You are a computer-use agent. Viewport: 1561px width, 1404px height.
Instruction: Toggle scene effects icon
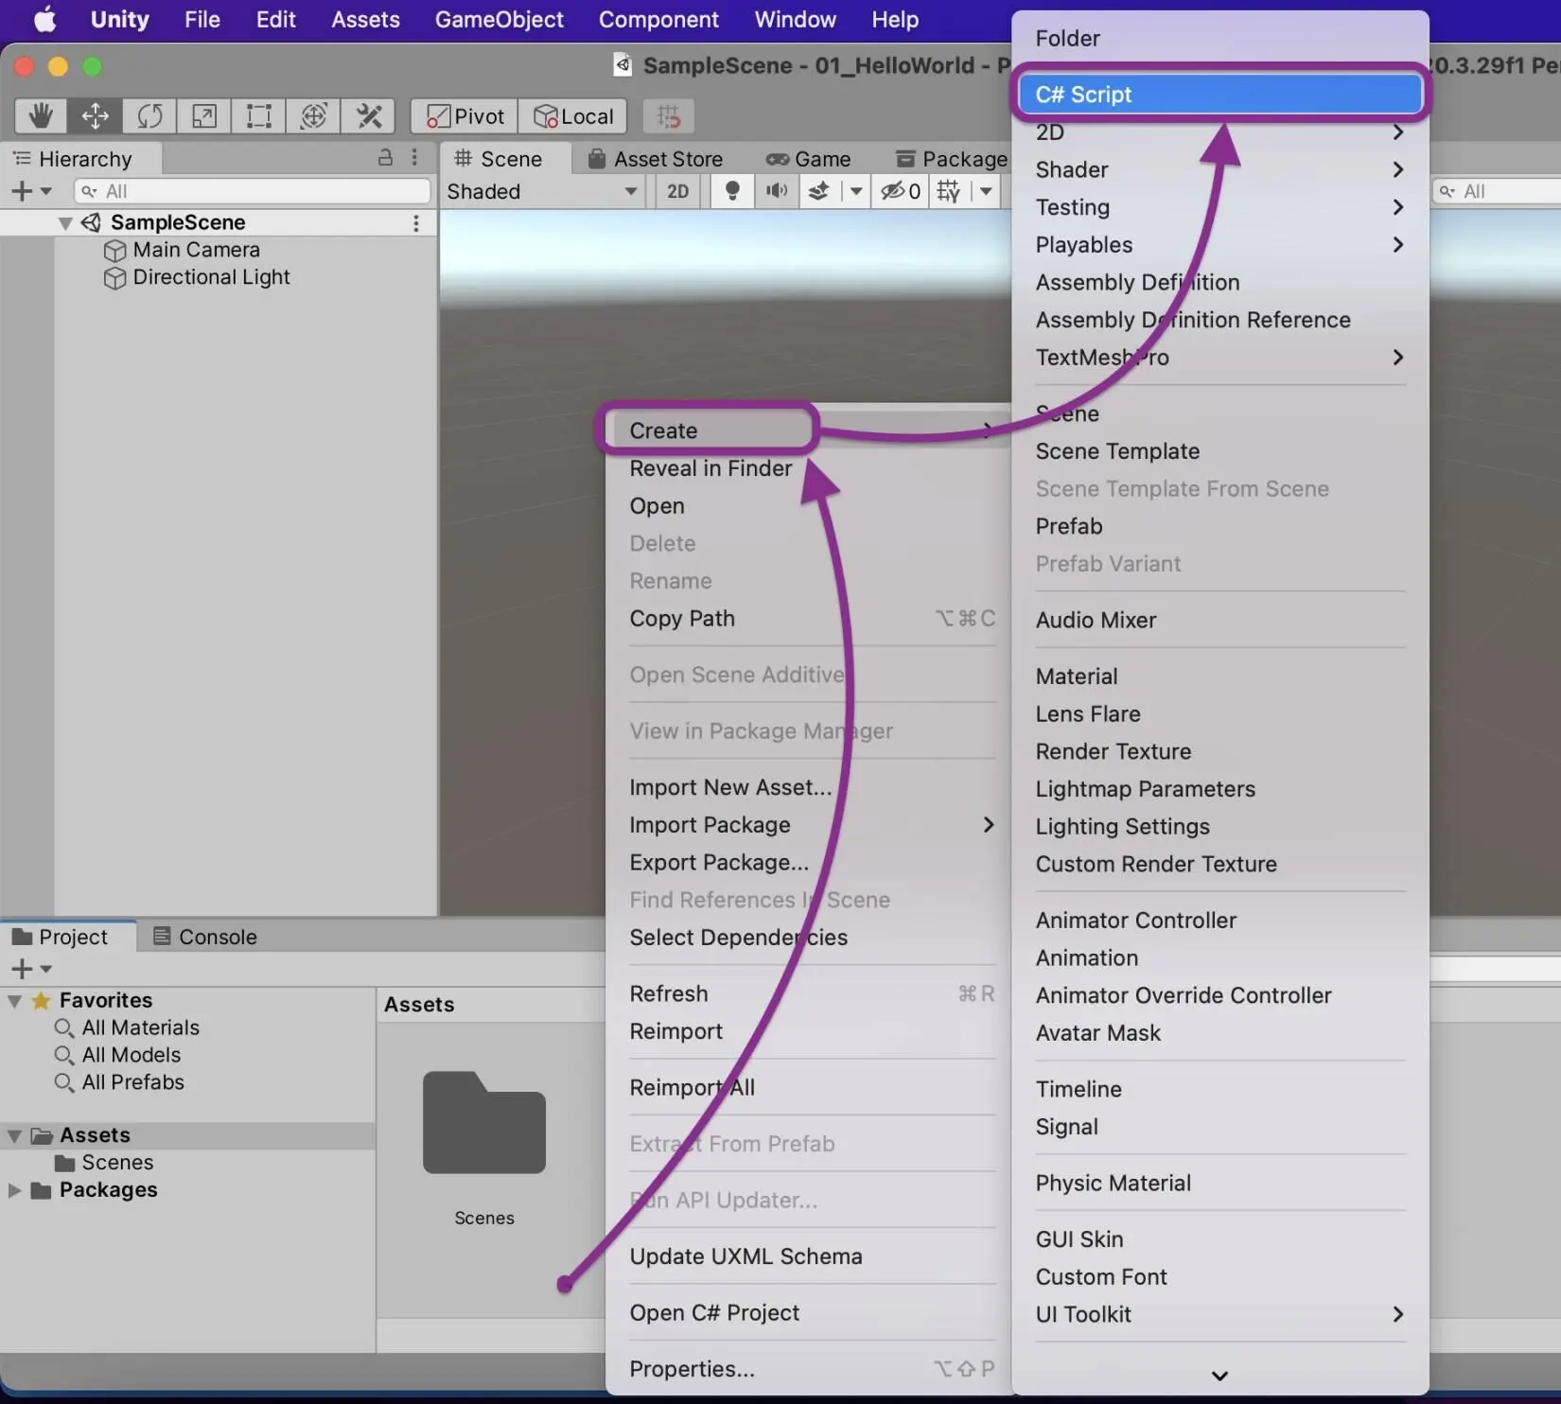pos(819,191)
